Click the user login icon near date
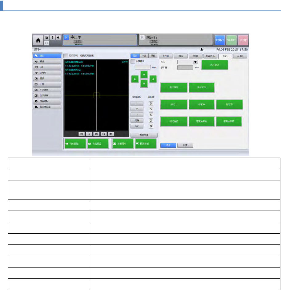281x290 pixels. tap(202, 50)
